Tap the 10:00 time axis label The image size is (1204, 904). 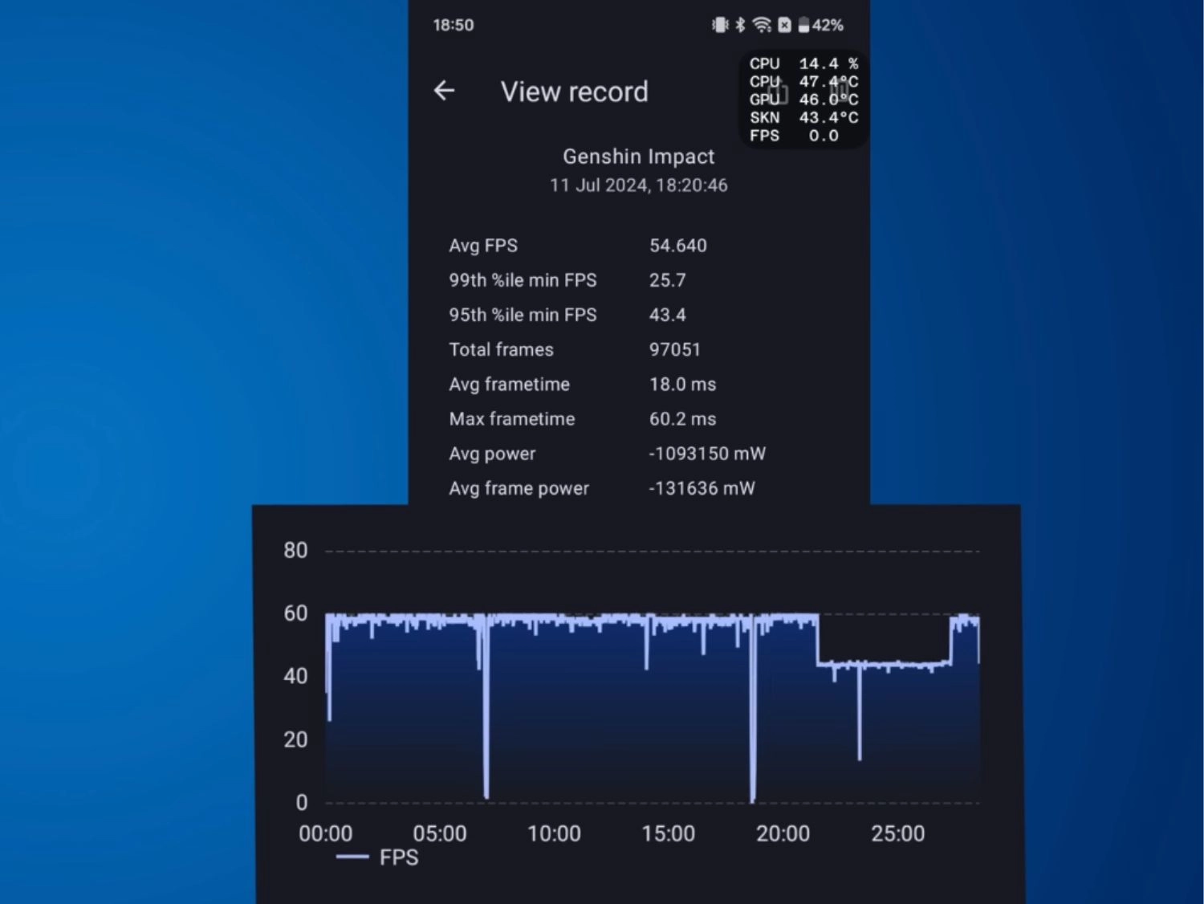[554, 833]
